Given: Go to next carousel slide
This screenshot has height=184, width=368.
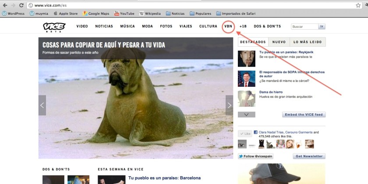Looking at the screenshot, I should point(229,105).
